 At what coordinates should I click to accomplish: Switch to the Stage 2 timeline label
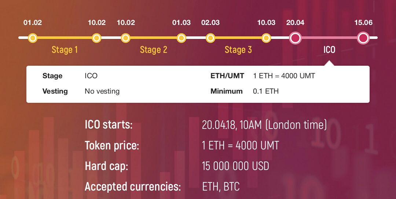click(154, 50)
